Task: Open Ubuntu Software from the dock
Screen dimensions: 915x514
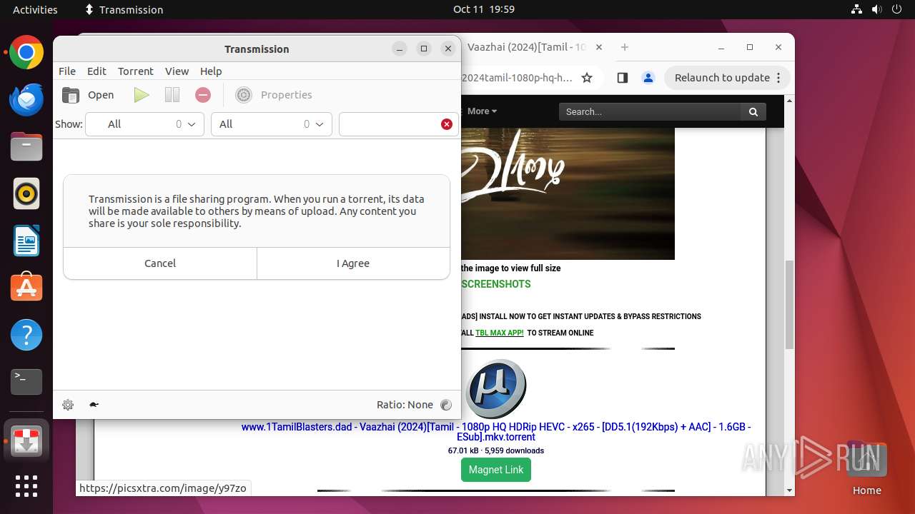Action: (26, 288)
